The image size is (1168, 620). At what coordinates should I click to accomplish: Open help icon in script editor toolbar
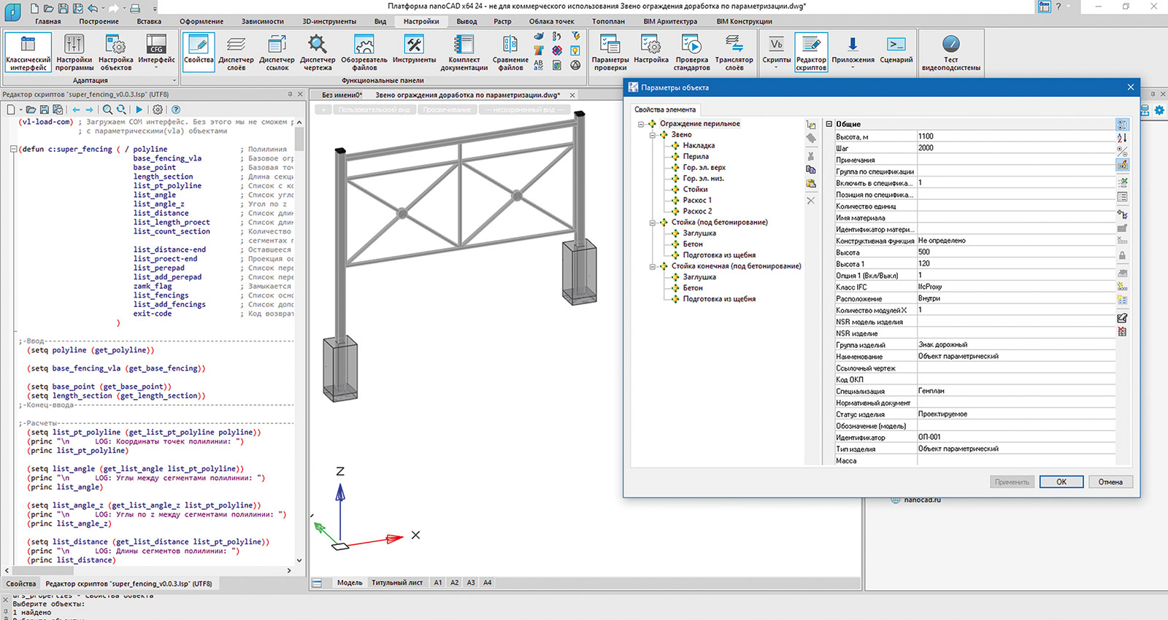pyautogui.click(x=176, y=109)
